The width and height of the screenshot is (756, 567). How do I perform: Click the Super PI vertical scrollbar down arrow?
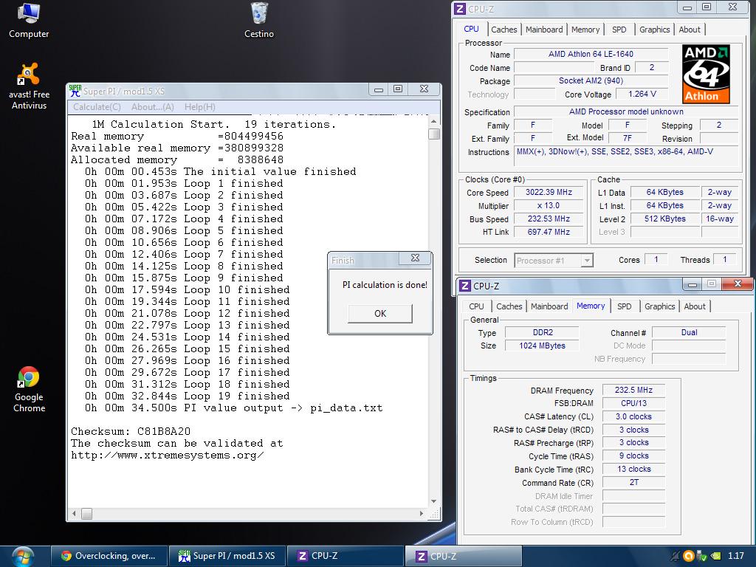click(x=433, y=502)
